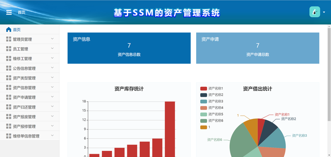Click grid icon beside 维修单信息管理
Viewport: 331px width, 157px height.
tap(9, 136)
